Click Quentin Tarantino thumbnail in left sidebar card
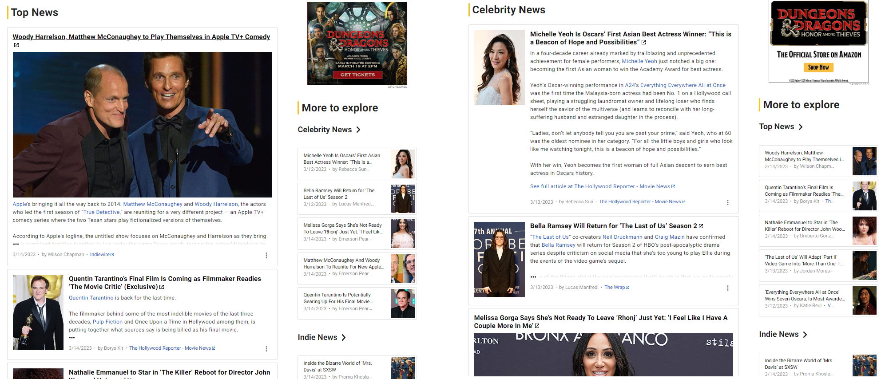The image size is (885, 387). click(x=403, y=303)
